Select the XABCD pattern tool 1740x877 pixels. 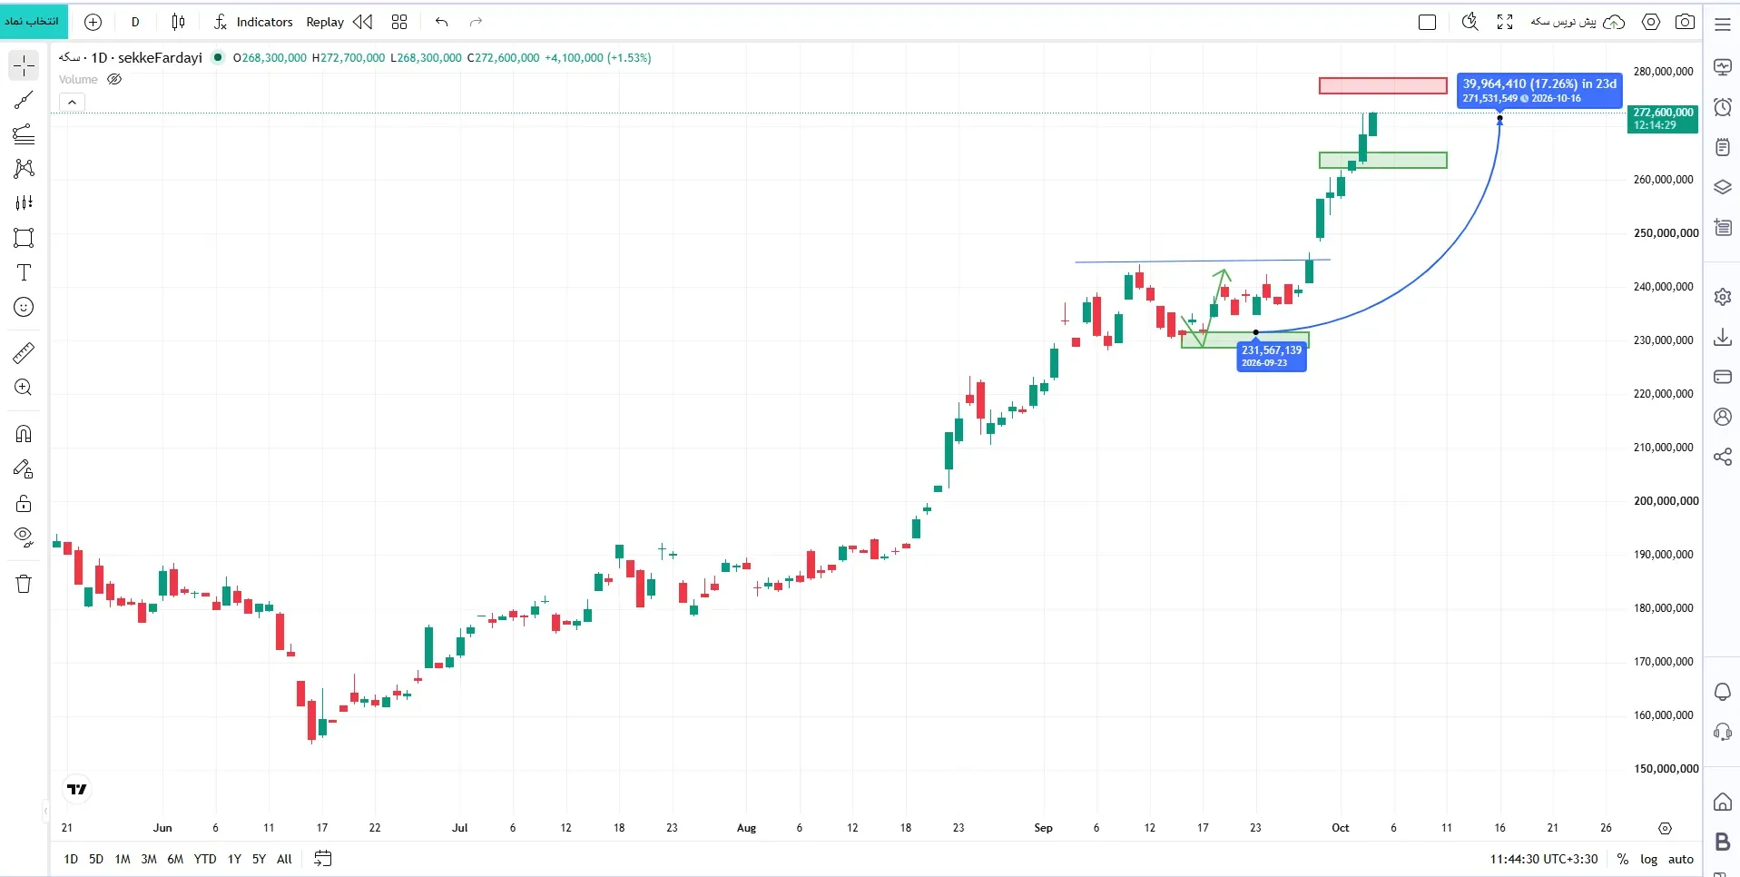click(x=24, y=169)
